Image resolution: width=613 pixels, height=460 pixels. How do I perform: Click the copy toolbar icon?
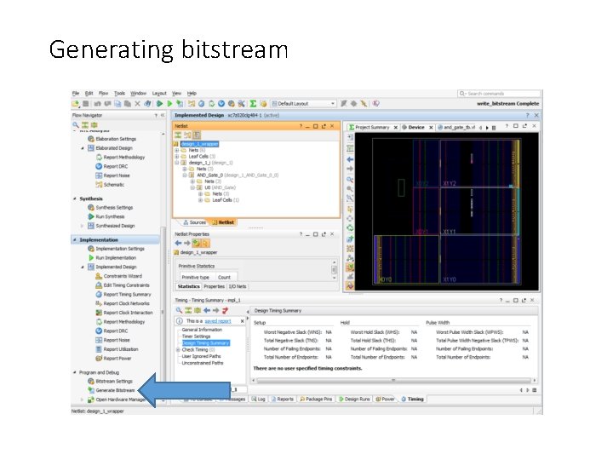(117, 104)
